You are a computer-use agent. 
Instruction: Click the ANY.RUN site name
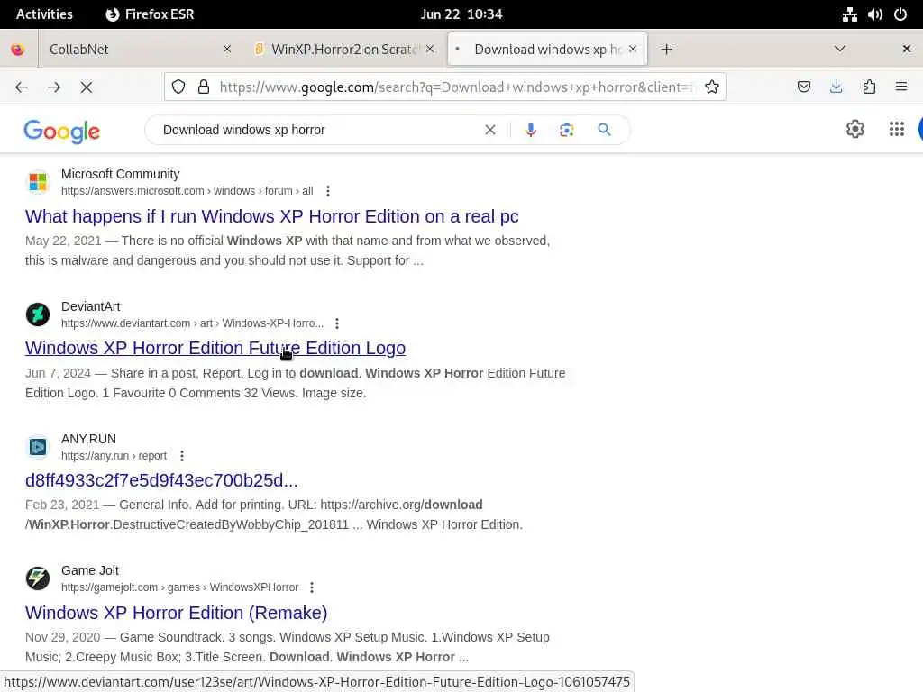pos(89,439)
